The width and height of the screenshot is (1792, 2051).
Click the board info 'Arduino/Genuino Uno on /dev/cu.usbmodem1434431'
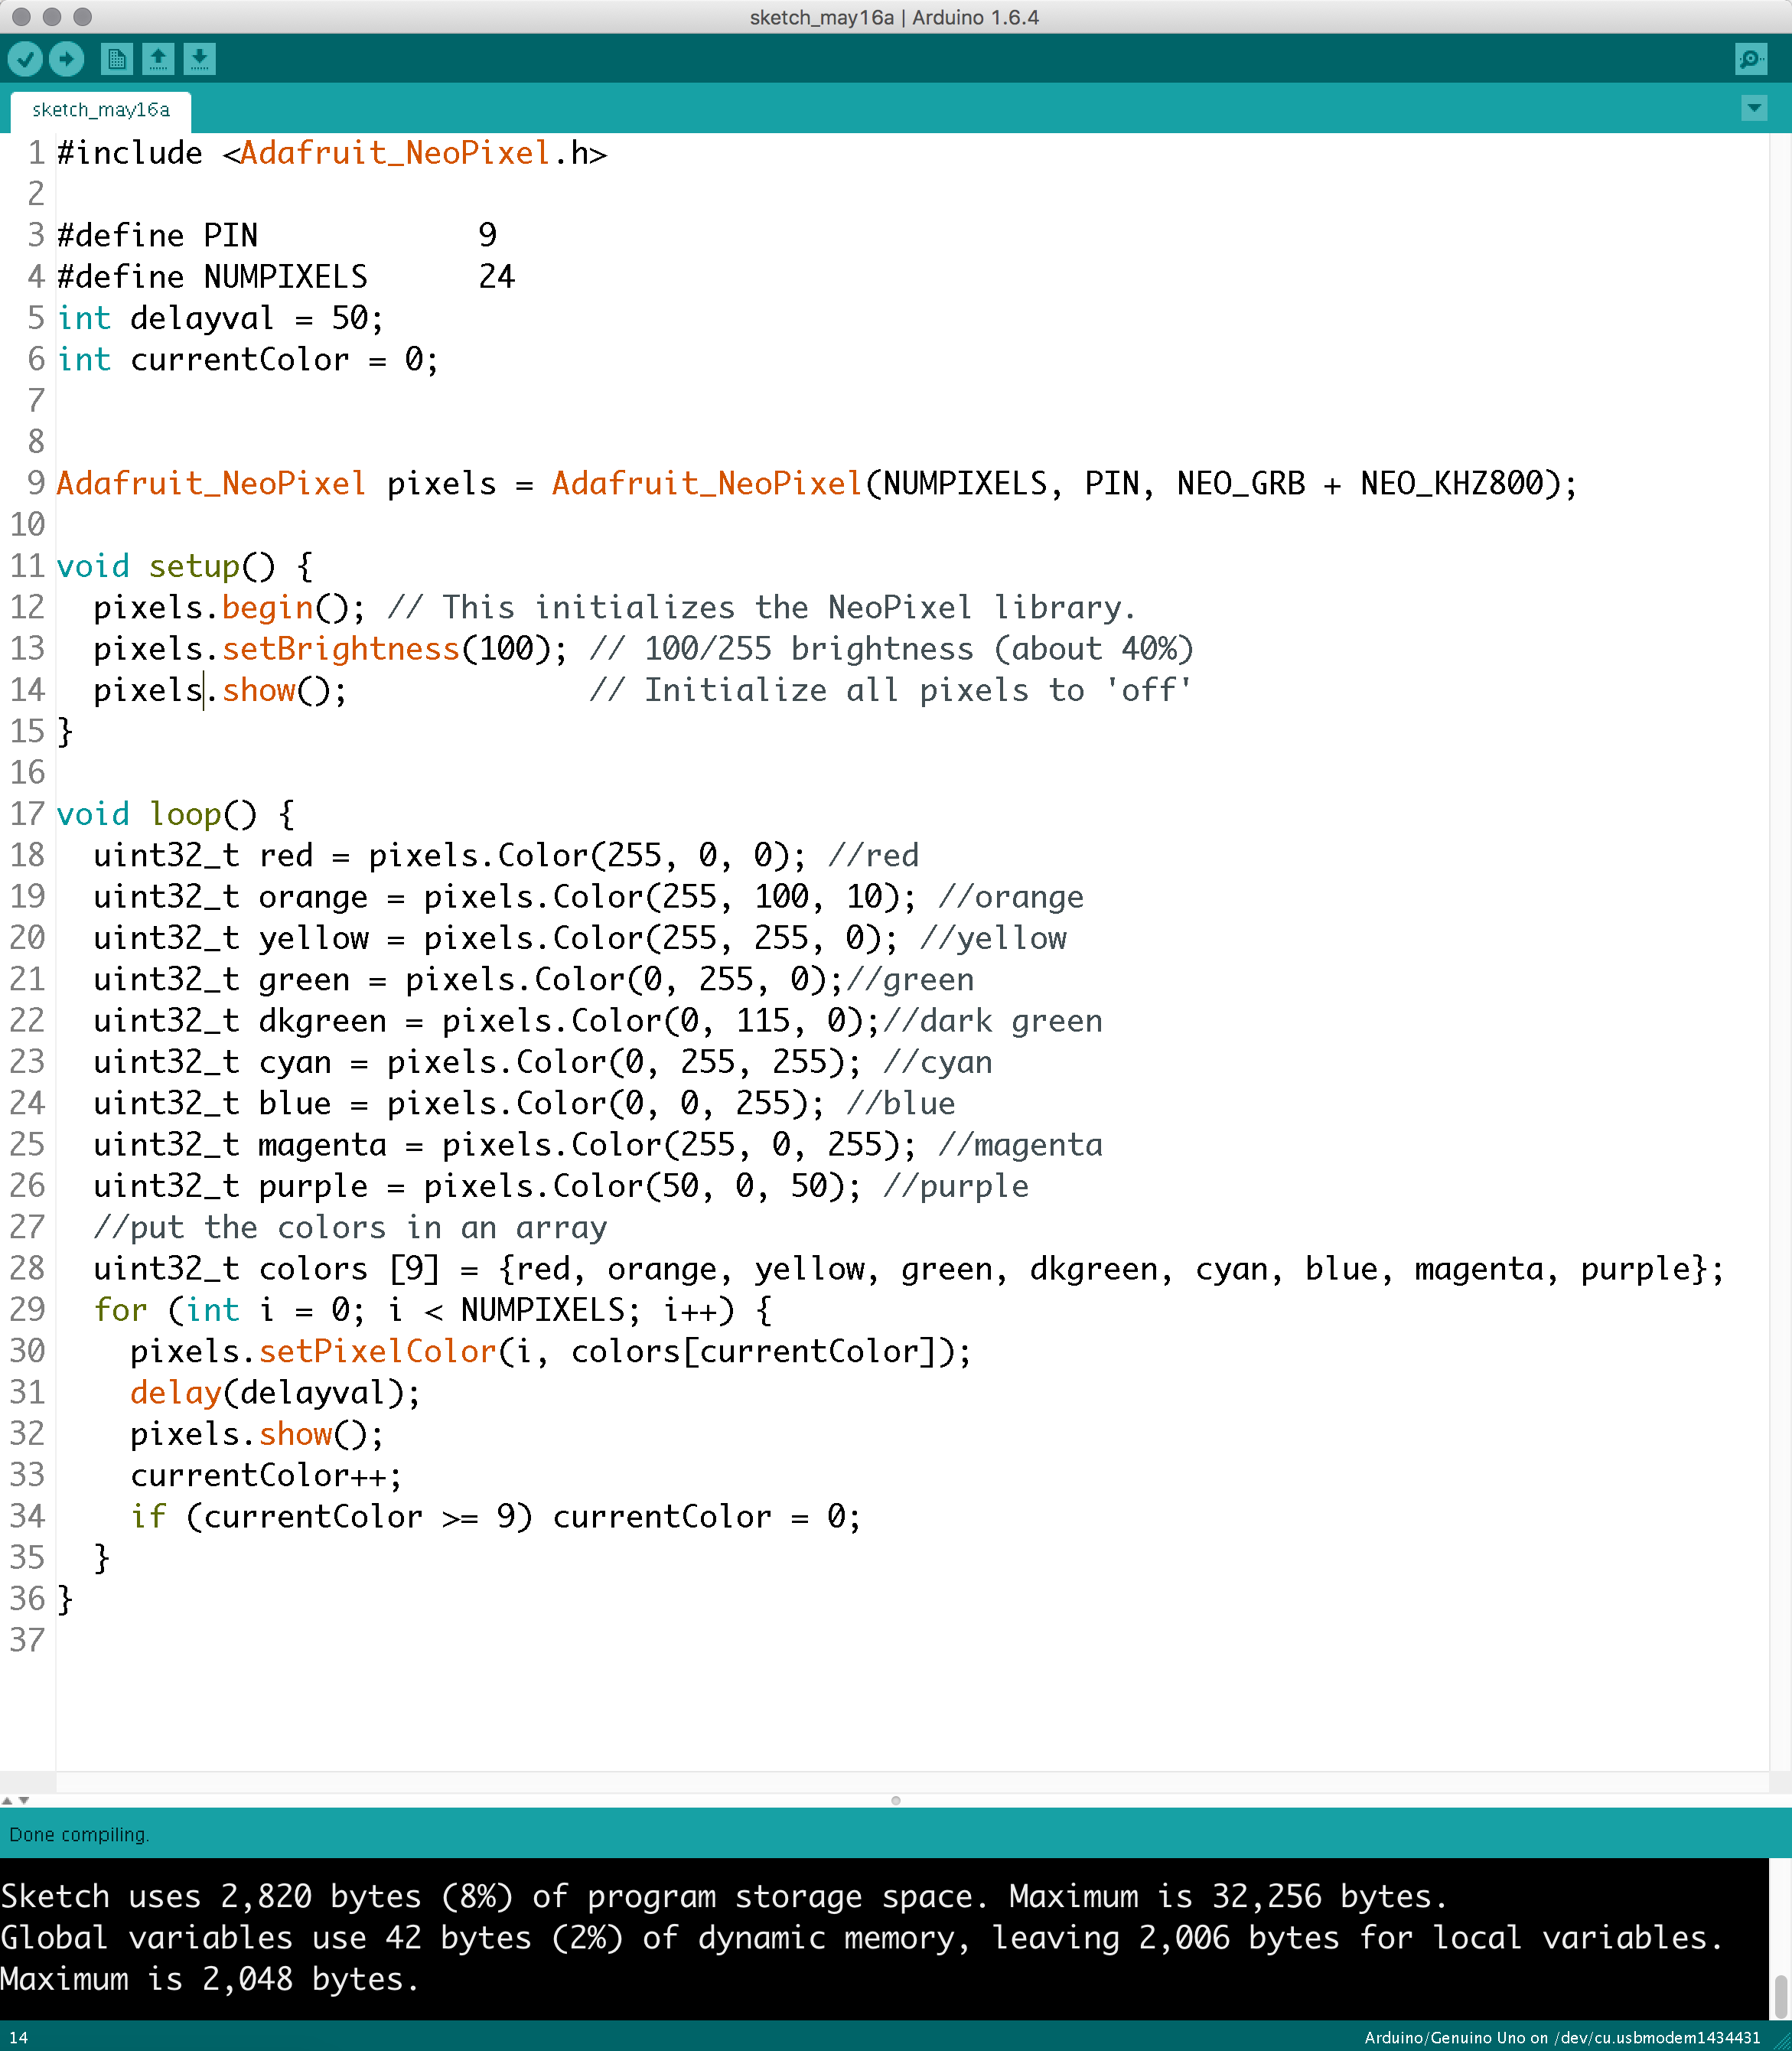point(1562,2037)
